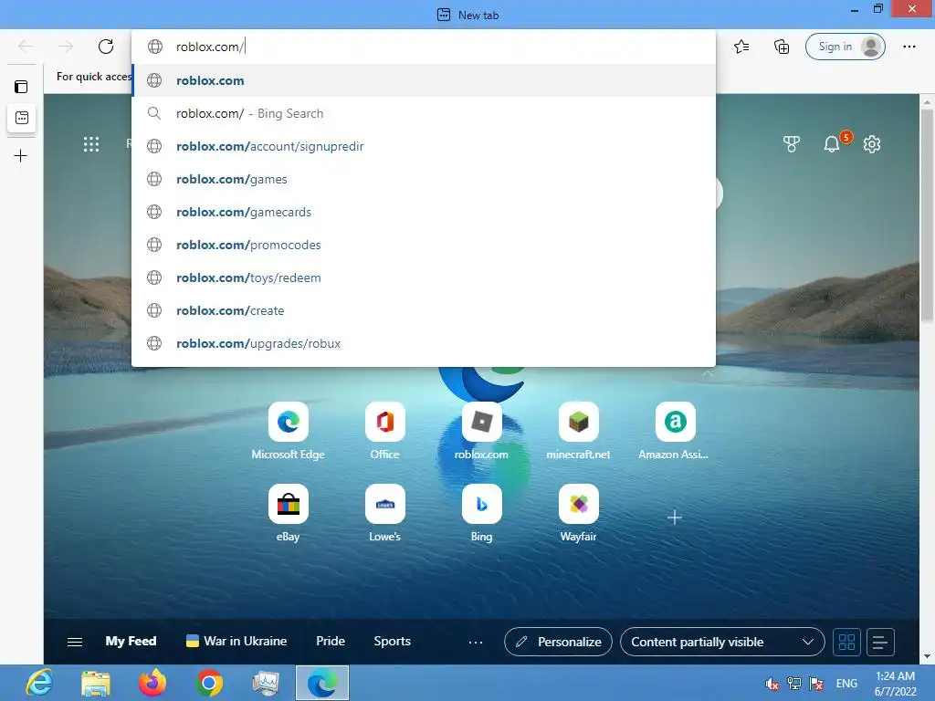Click the Personalize button
Image resolution: width=935 pixels, height=701 pixels.
pos(558,642)
